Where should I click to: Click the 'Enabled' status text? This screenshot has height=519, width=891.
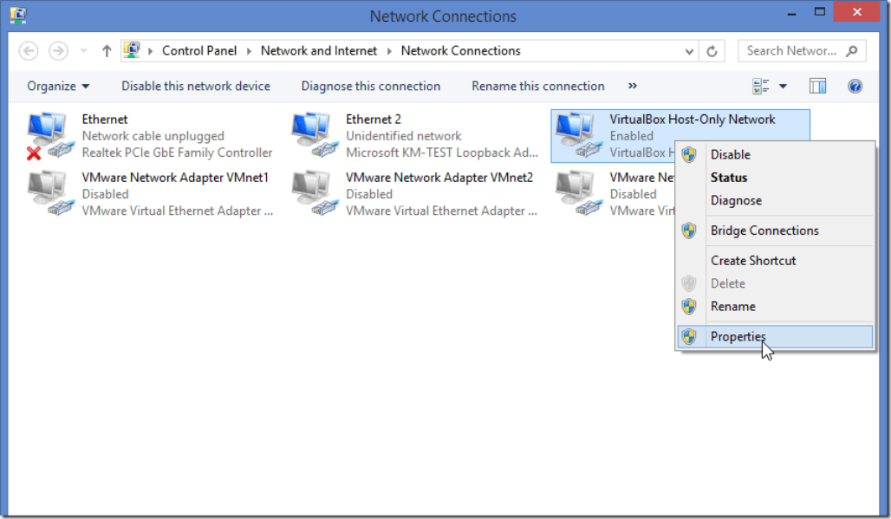click(x=631, y=136)
